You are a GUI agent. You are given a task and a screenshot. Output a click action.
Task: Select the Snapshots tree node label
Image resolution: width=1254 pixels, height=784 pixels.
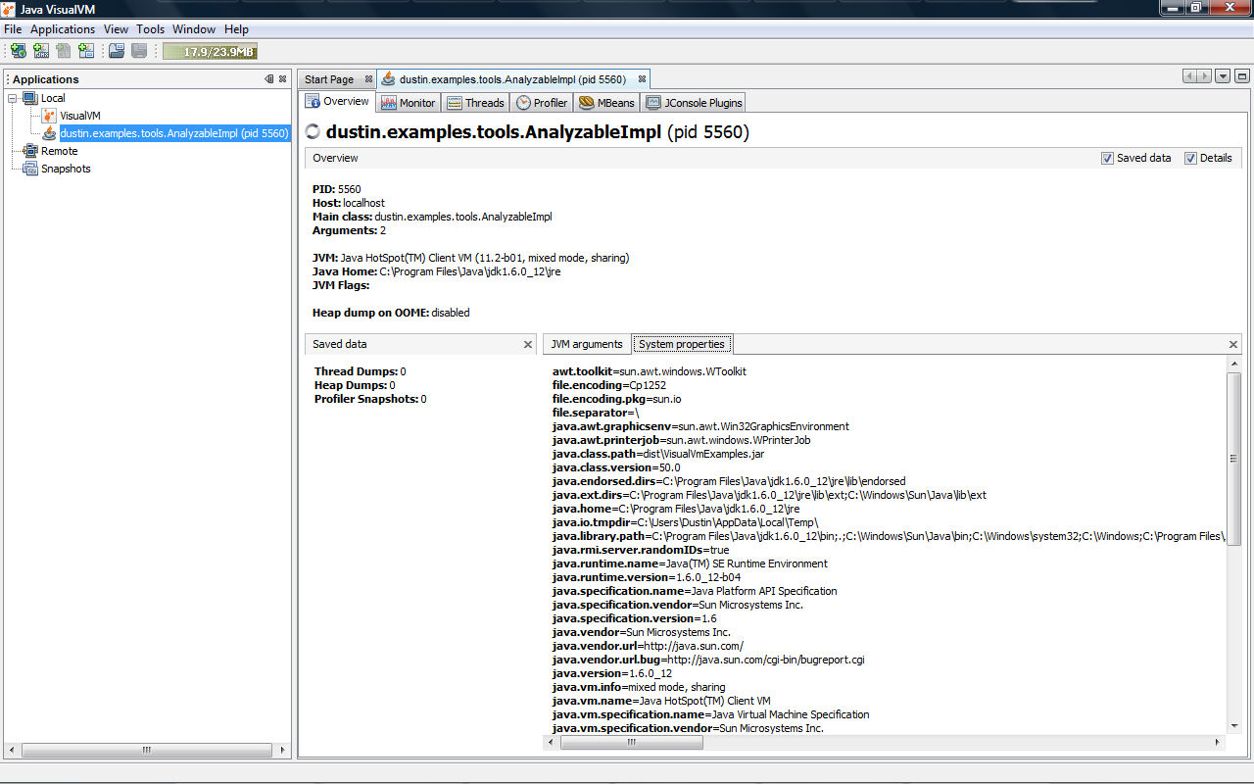click(x=66, y=169)
